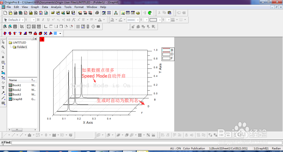Open the Code Builder
The image size is (283, 152).
coord(138,13)
